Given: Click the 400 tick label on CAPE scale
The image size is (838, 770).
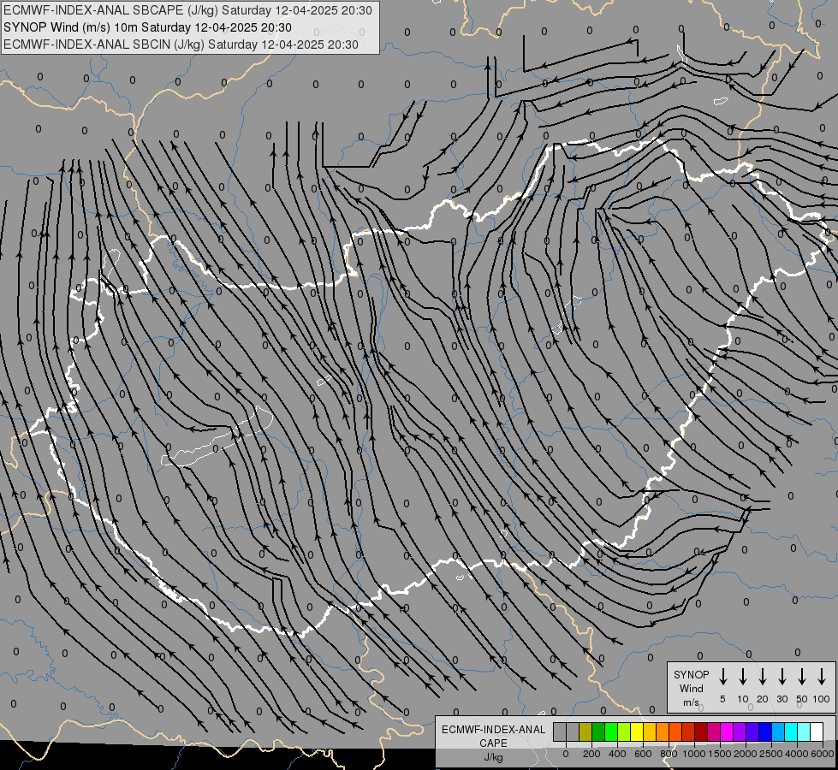Looking at the screenshot, I should click(x=617, y=754).
